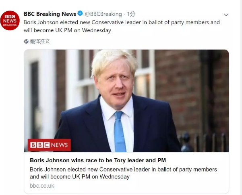The height and width of the screenshot is (195, 242).
Task: Translate the tweet via 翻译推文
Action: tap(40, 41)
